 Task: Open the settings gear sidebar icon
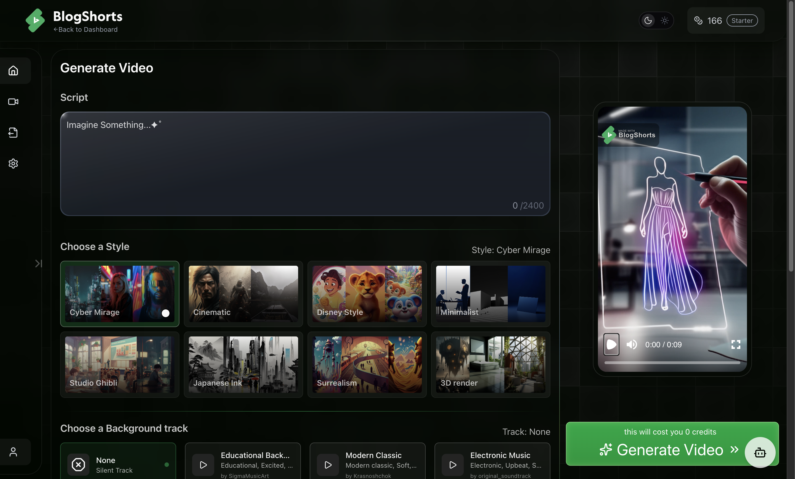13,164
